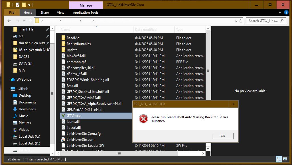Open recent locations dropdown arrow

click(x=25, y=21)
